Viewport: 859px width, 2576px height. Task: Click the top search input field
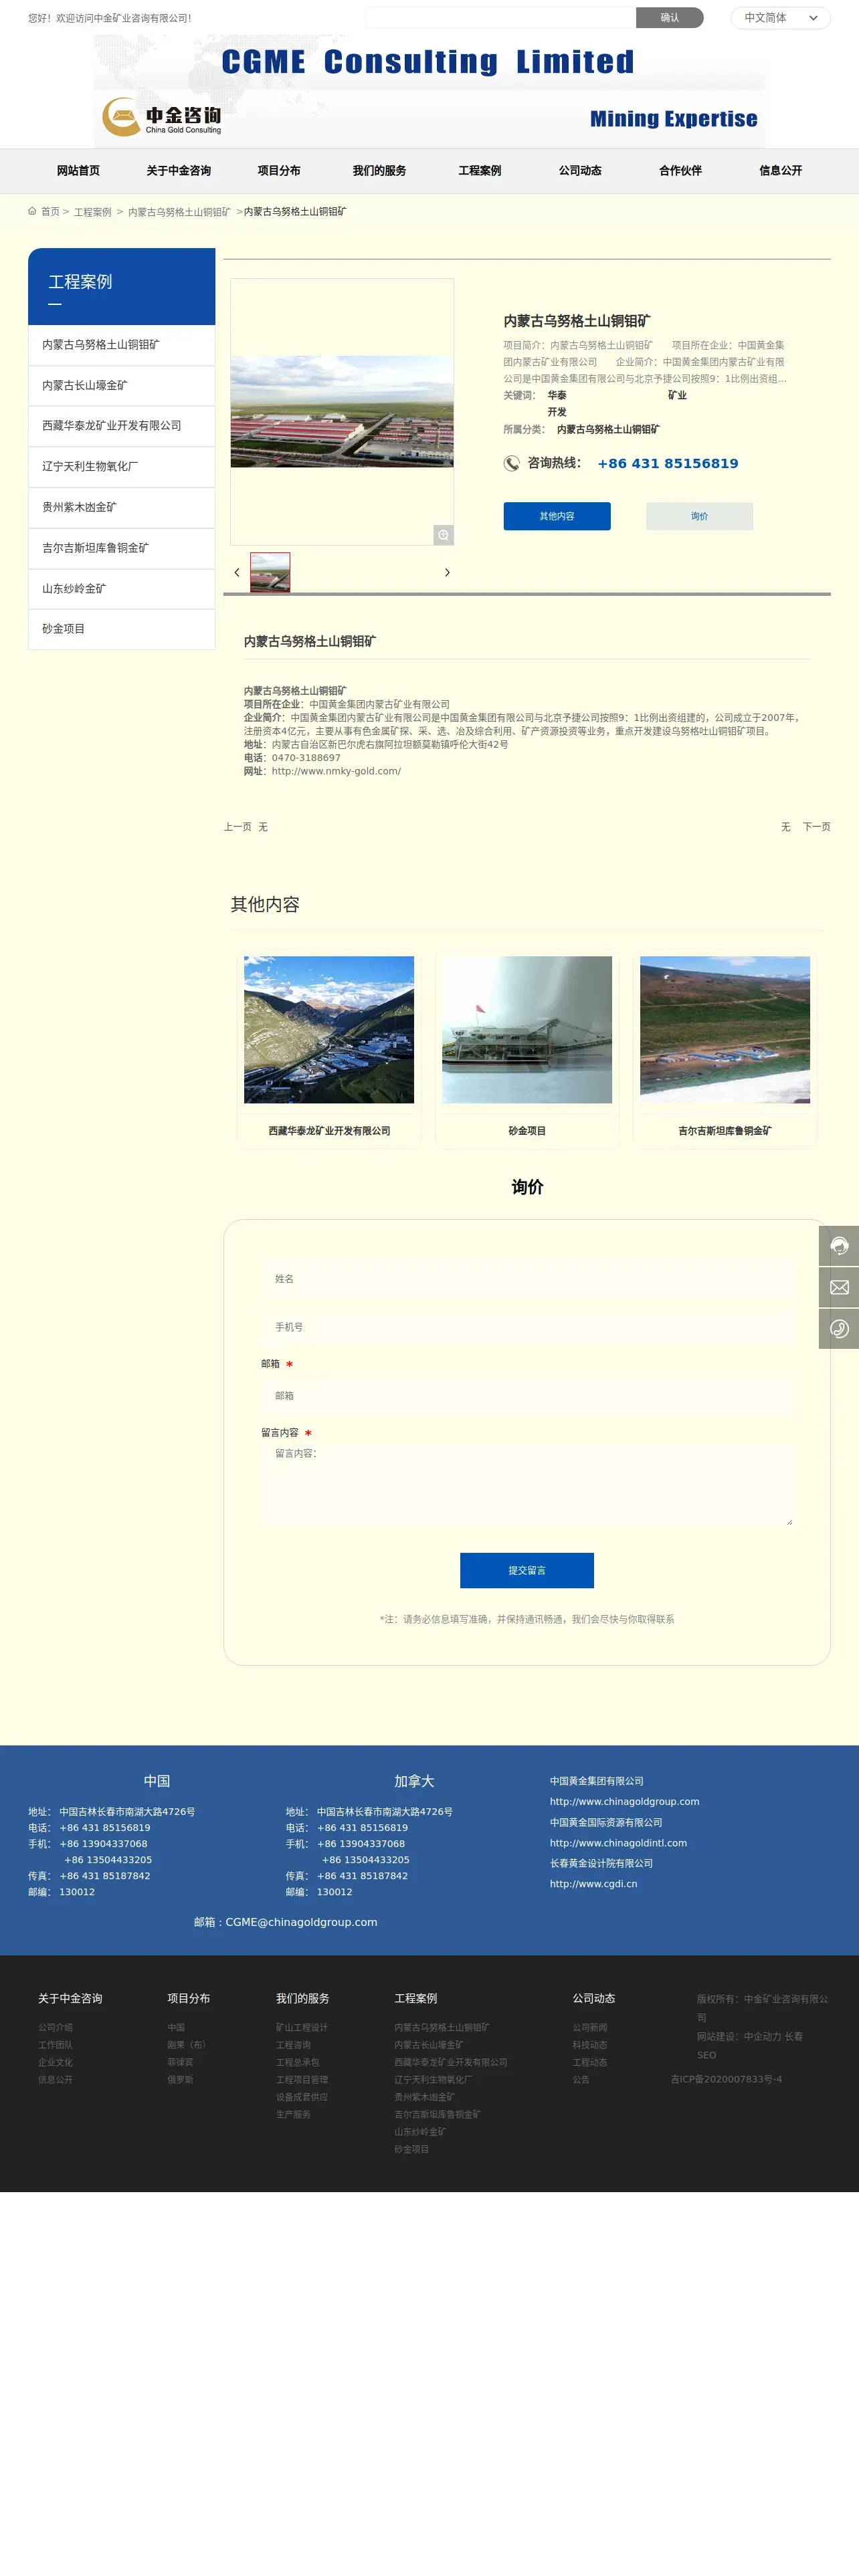[x=500, y=18]
